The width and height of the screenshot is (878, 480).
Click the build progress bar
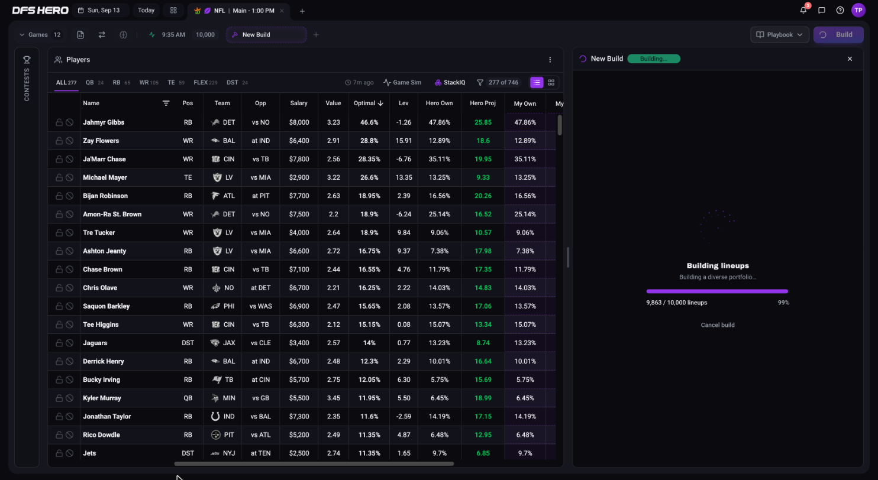[x=718, y=291]
